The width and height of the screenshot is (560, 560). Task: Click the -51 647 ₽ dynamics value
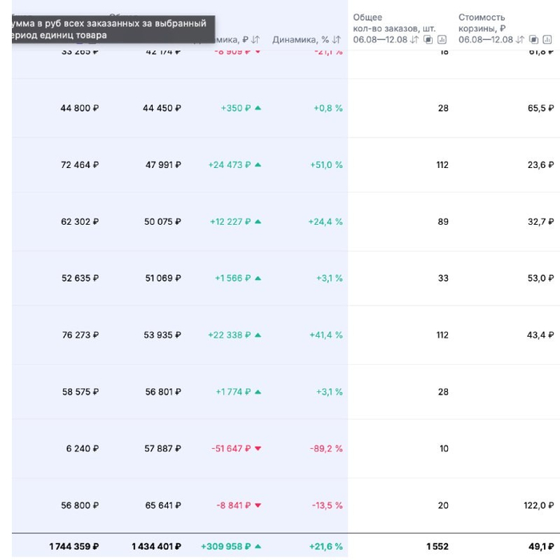point(231,448)
